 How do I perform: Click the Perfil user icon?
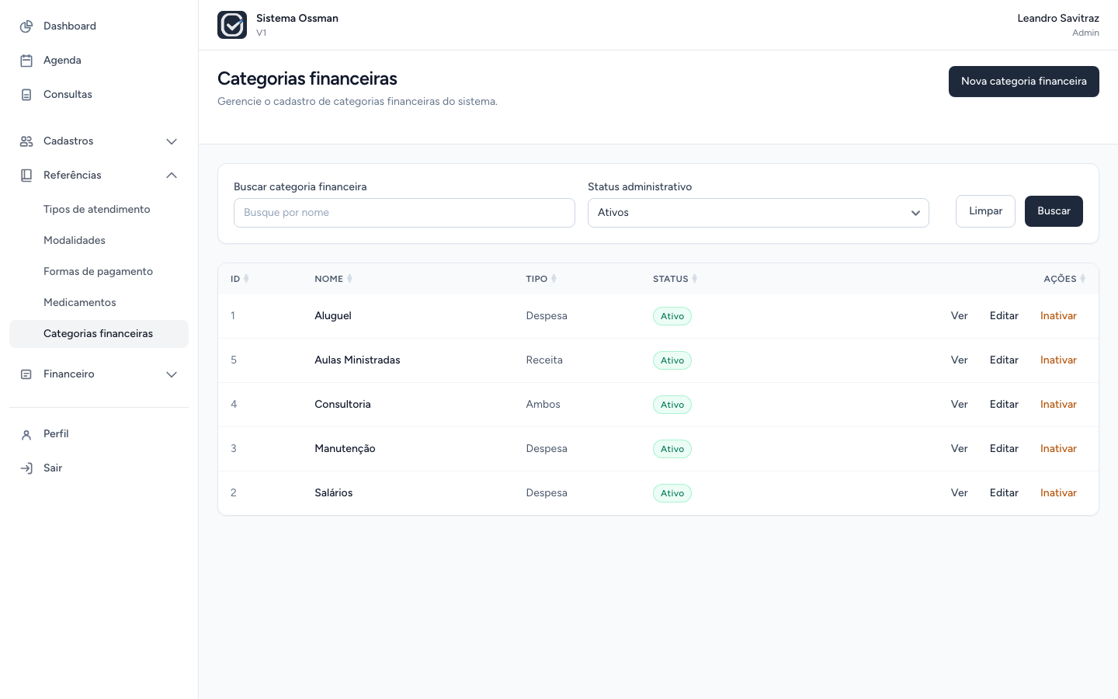(x=26, y=434)
